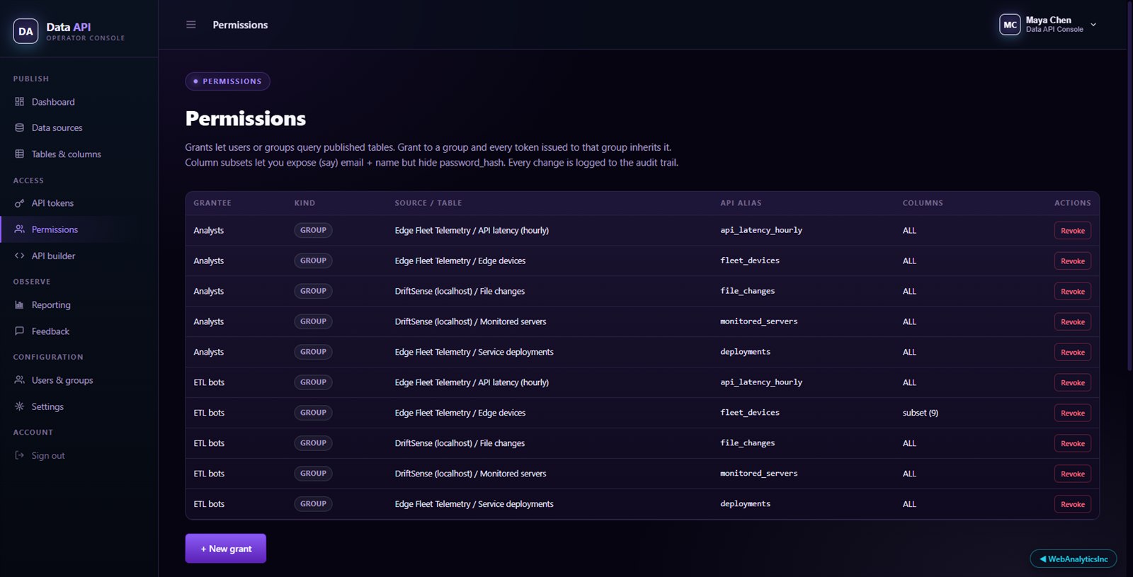Revoke ETL bots grant with subset (9)
The width and height of the screenshot is (1133, 577).
click(x=1073, y=413)
